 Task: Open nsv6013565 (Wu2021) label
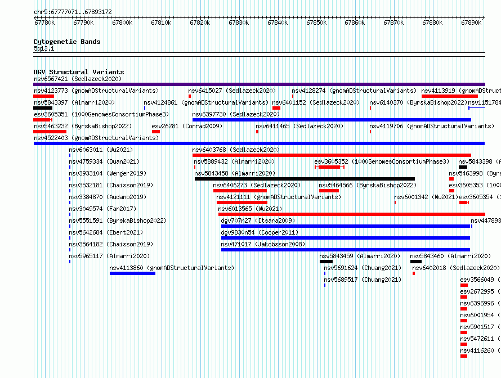pyautogui.click(x=250, y=209)
